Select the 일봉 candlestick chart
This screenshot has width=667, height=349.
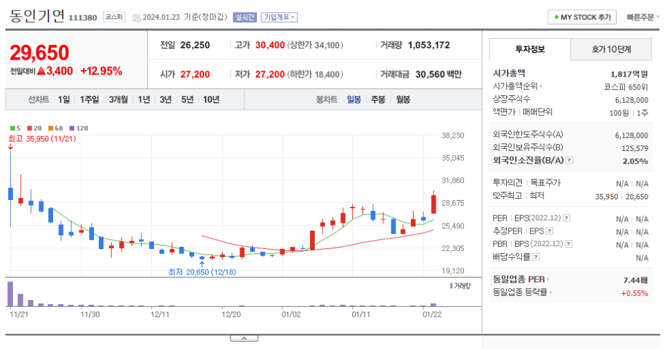tap(354, 99)
